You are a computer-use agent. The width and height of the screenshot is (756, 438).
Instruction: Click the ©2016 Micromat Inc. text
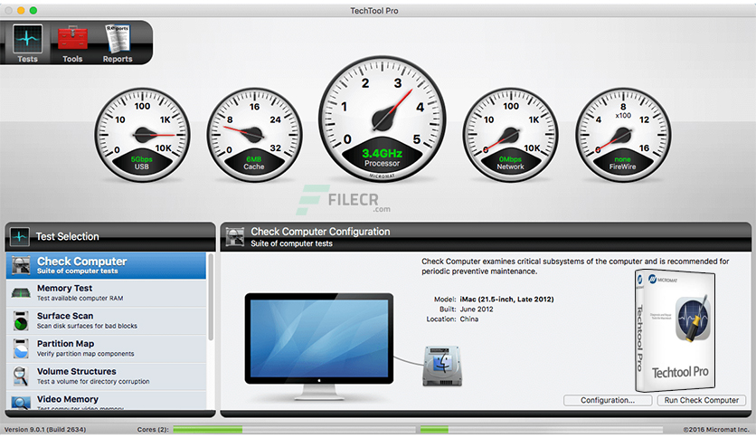pos(716,429)
